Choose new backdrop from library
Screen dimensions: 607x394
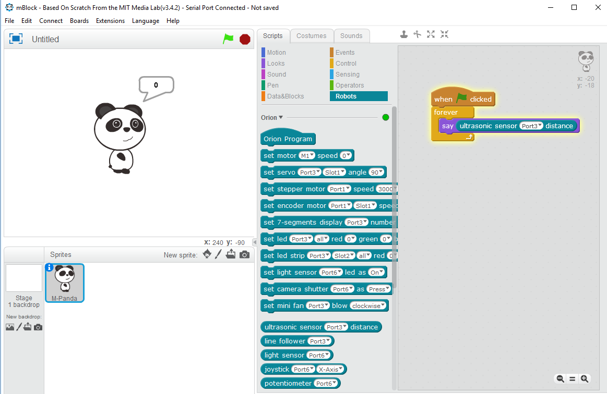10,327
